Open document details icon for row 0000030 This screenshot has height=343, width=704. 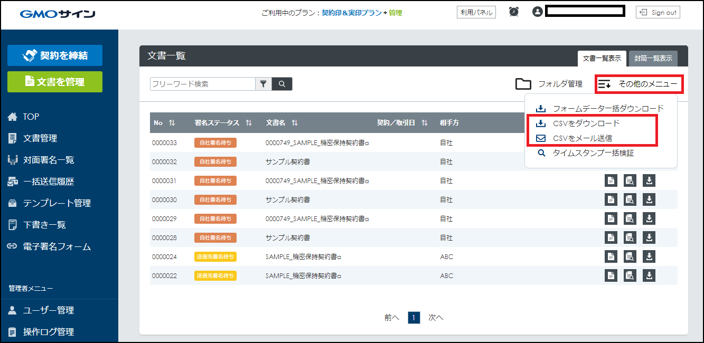pyautogui.click(x=611, y=200)
